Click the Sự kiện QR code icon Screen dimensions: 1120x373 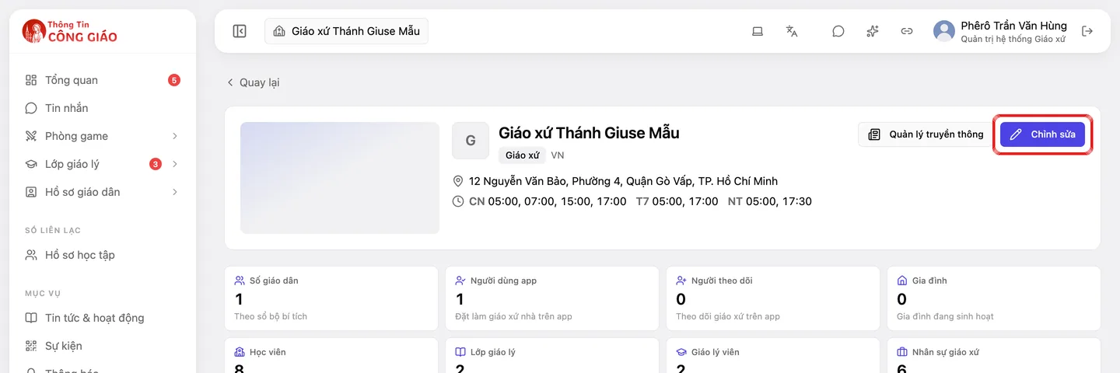(31, 346)
